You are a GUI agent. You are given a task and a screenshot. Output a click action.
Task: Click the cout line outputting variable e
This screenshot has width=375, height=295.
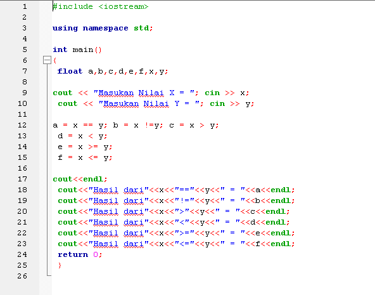(x=176, y=233)
